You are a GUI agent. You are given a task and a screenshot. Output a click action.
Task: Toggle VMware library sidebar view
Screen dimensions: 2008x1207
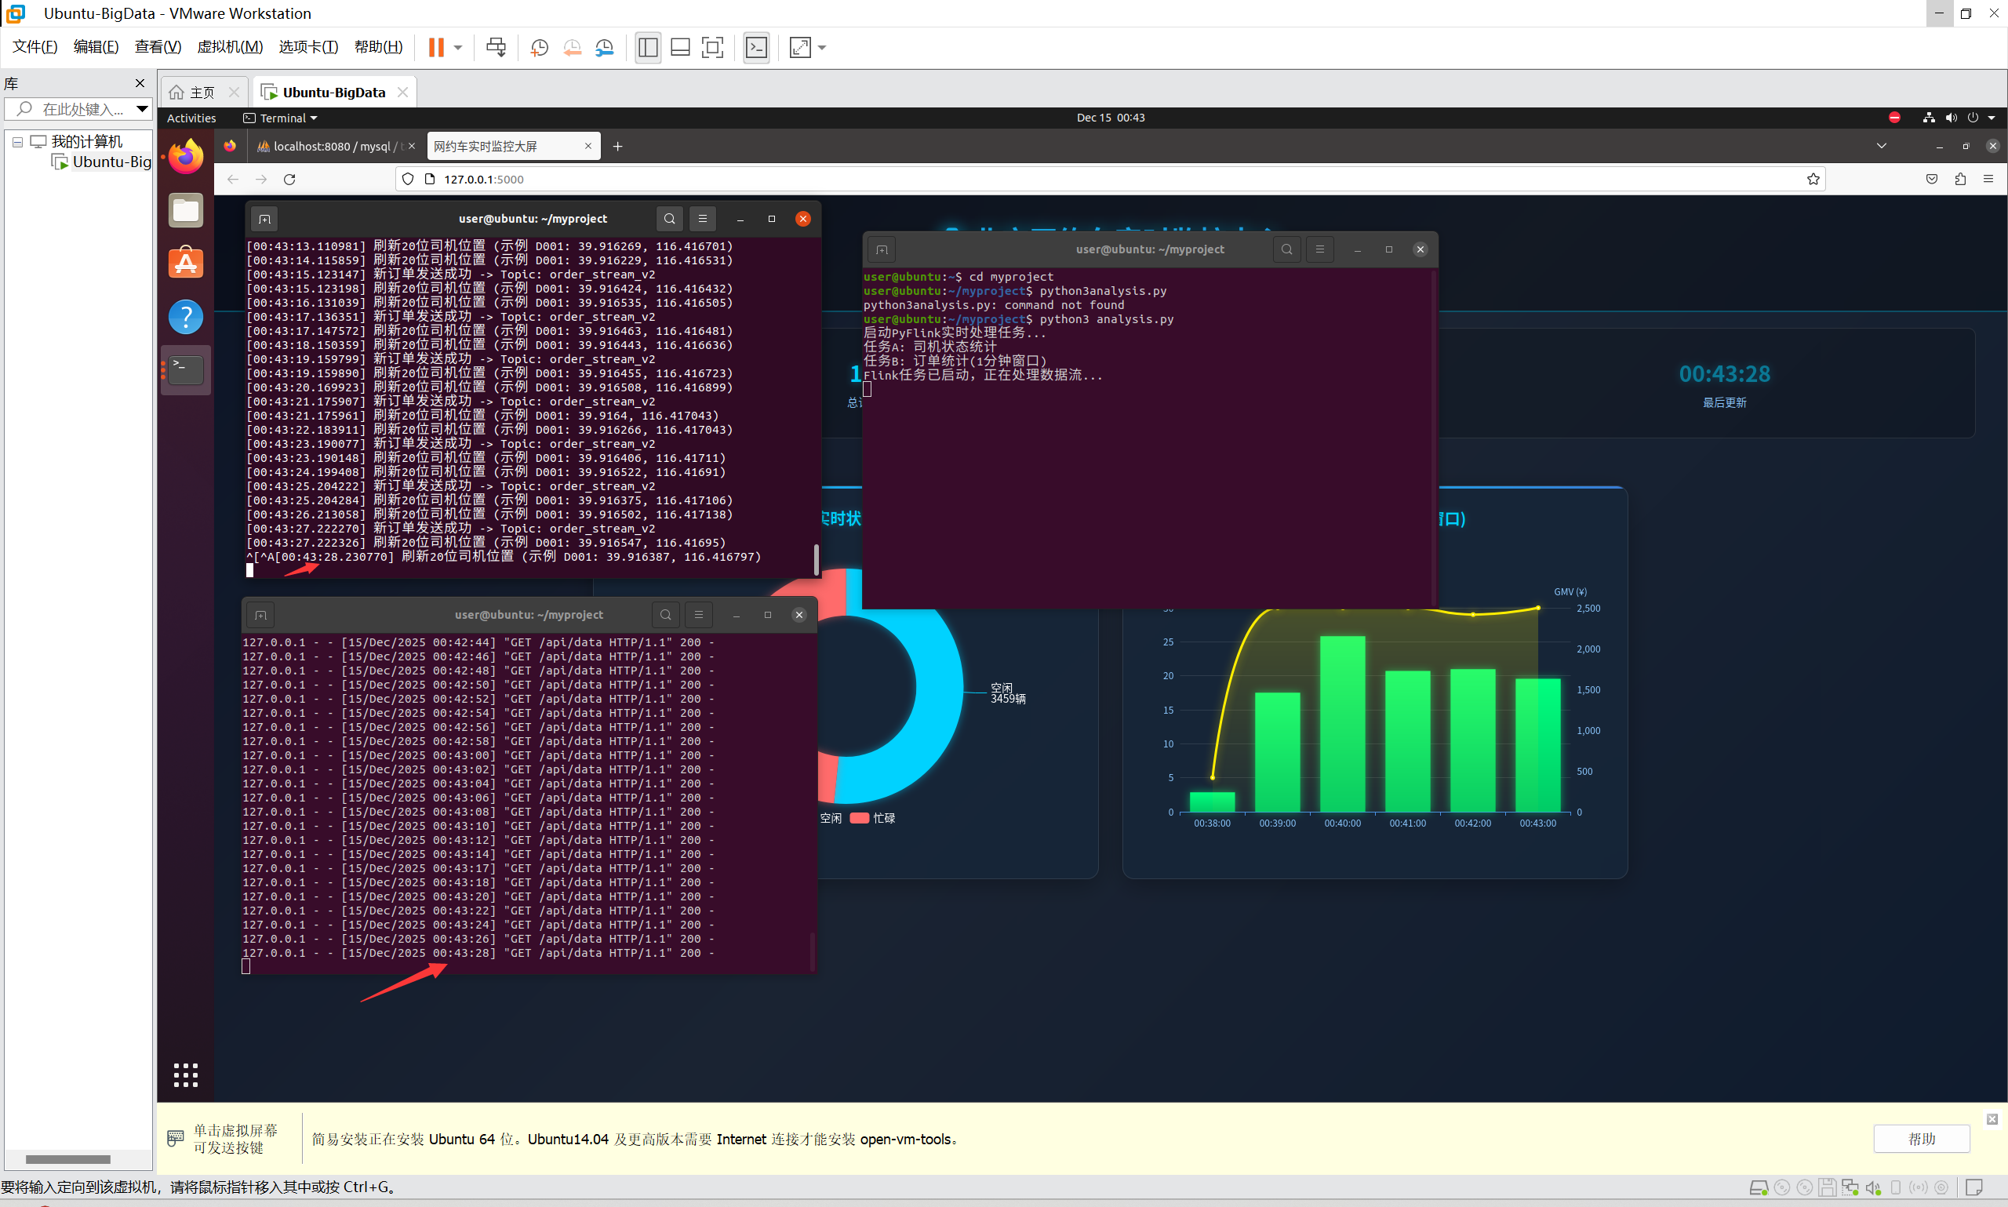click(647, 47)
